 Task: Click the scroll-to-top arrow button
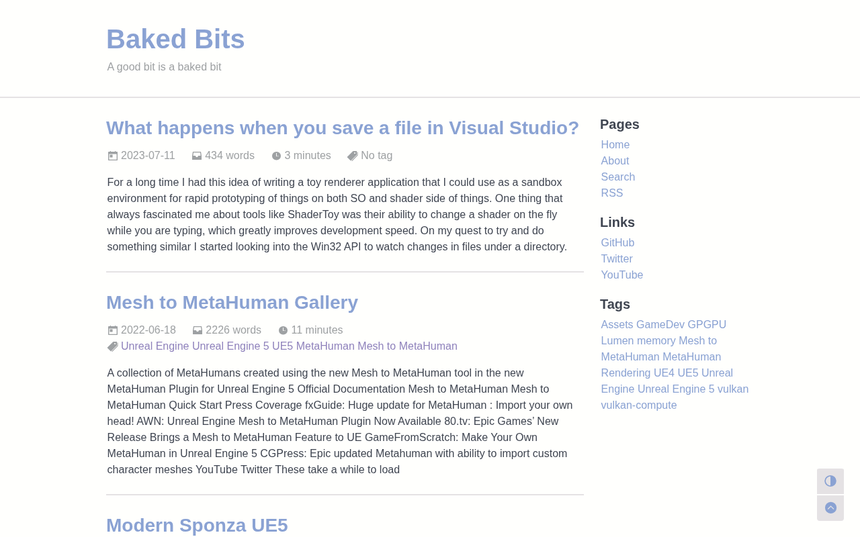pos(830,508)
